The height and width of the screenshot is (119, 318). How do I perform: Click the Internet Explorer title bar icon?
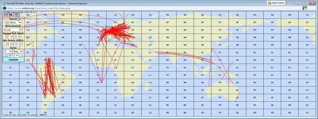point(4,3)
